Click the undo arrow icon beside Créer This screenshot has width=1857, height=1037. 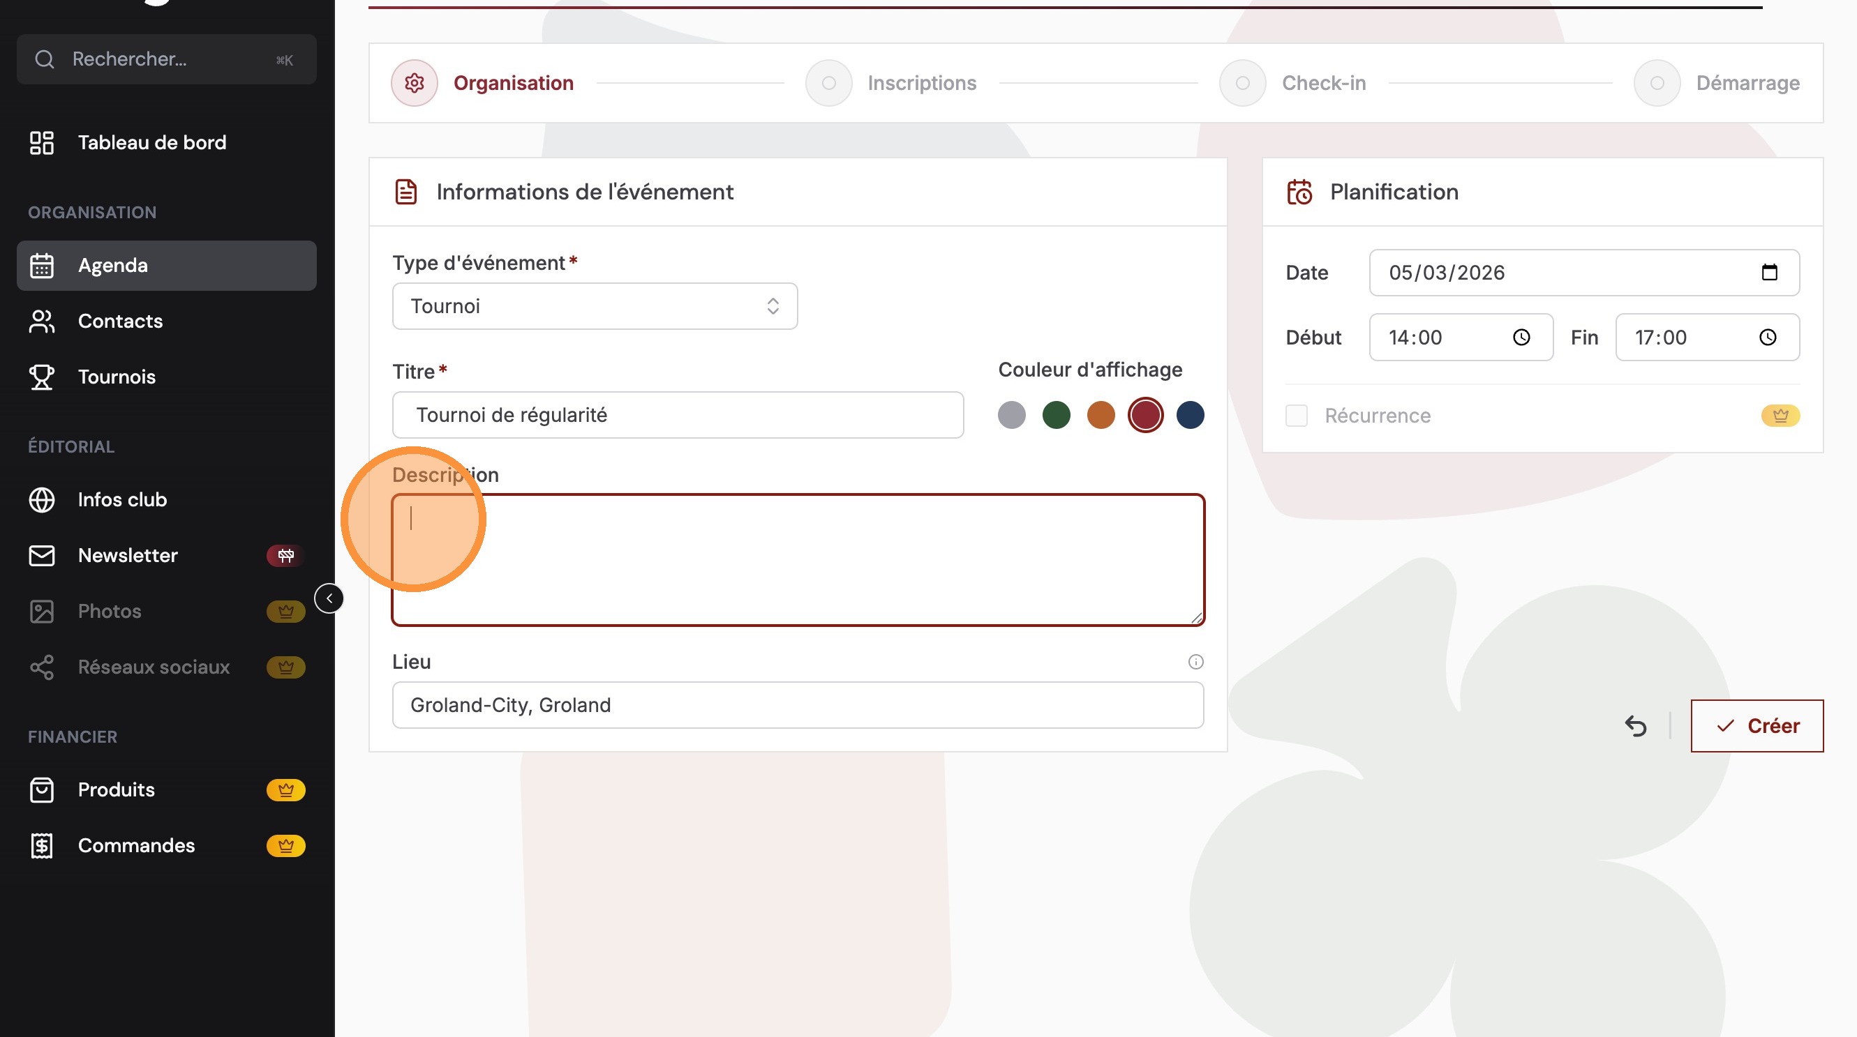(x=1636, y=726)
